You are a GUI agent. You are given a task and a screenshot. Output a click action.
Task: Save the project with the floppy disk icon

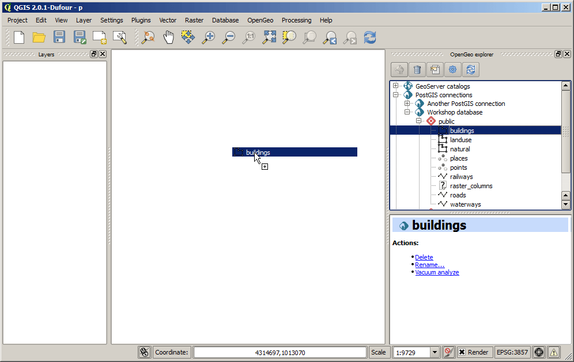[59, 37]
